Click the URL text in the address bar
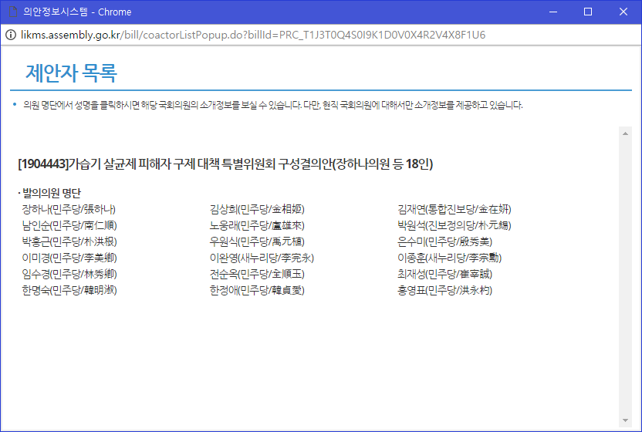Viewport: 642px width, 432px height. pyautogui.click(x=253, y=35)
